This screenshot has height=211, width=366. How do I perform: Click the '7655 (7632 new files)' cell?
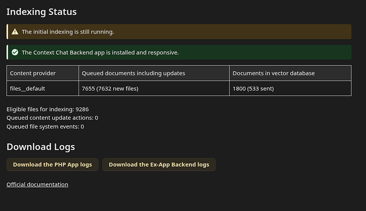pyautogui.click(x=154, y=88)
